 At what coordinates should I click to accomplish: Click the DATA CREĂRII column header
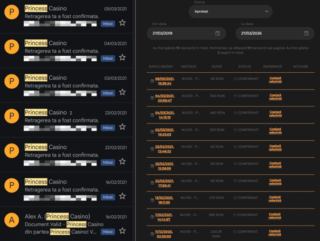[161, 67]
